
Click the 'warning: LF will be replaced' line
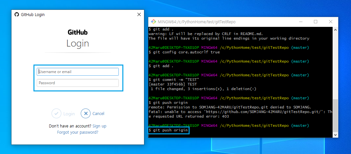206,34
